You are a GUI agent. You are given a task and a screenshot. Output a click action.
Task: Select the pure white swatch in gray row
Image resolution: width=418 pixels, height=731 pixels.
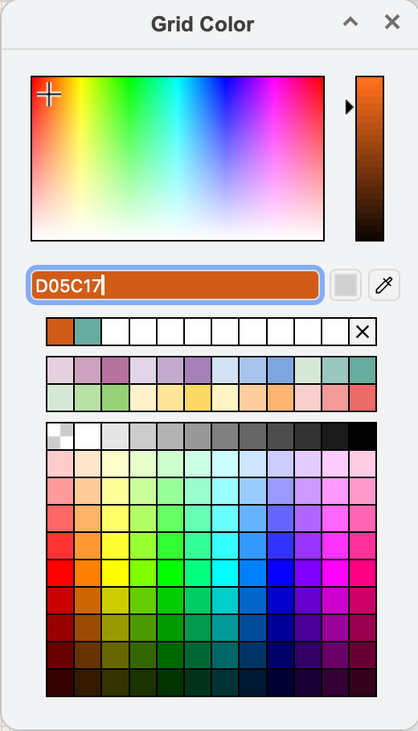tap(88, 436)
